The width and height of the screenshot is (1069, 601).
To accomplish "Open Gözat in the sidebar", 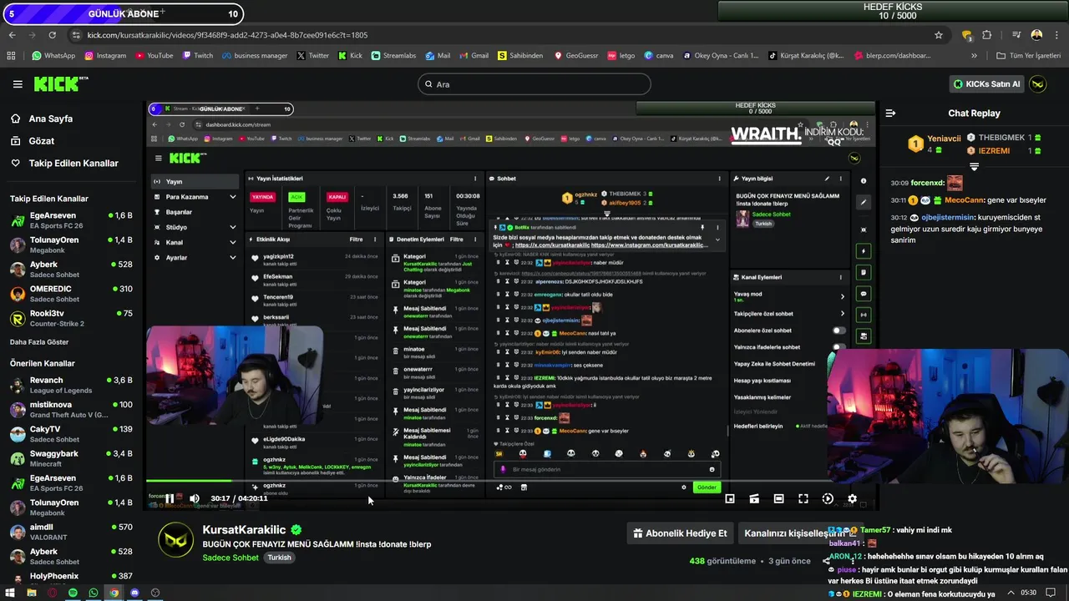I will 41,141.
